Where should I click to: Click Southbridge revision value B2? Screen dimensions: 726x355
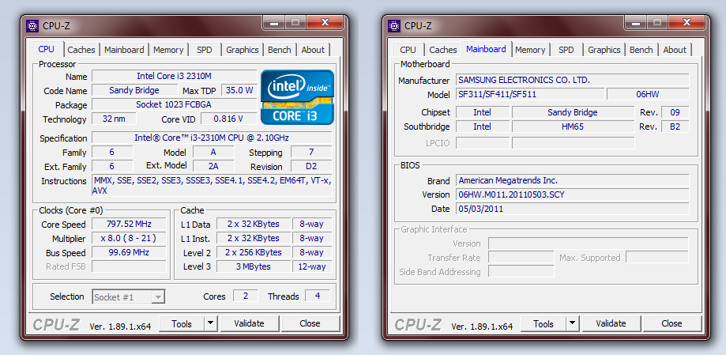pos(675,127)
